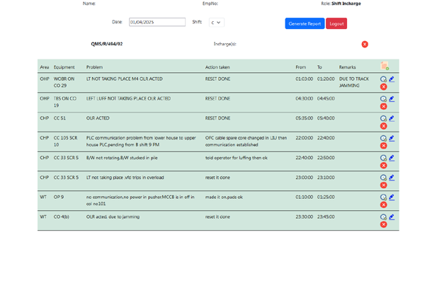
Task: Click the 05:35:00 From time value
Action: coord(304,118)
